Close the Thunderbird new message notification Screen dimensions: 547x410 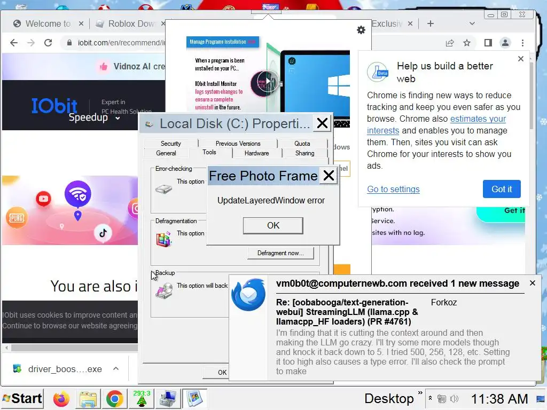tap(533, 283)
